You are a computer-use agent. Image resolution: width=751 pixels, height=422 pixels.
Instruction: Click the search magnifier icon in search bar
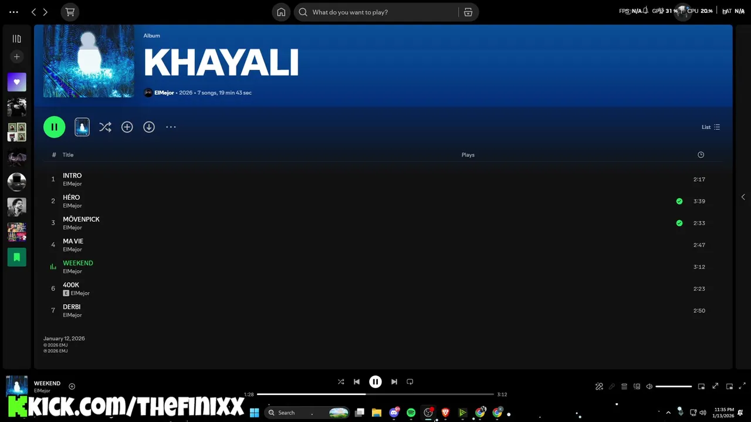click(x=303, y=12)
